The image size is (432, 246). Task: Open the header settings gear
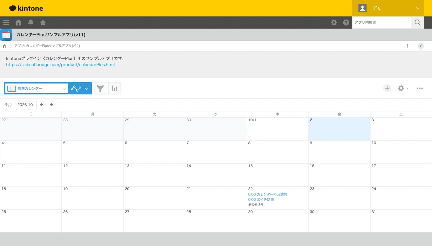[x=334, y=23]
